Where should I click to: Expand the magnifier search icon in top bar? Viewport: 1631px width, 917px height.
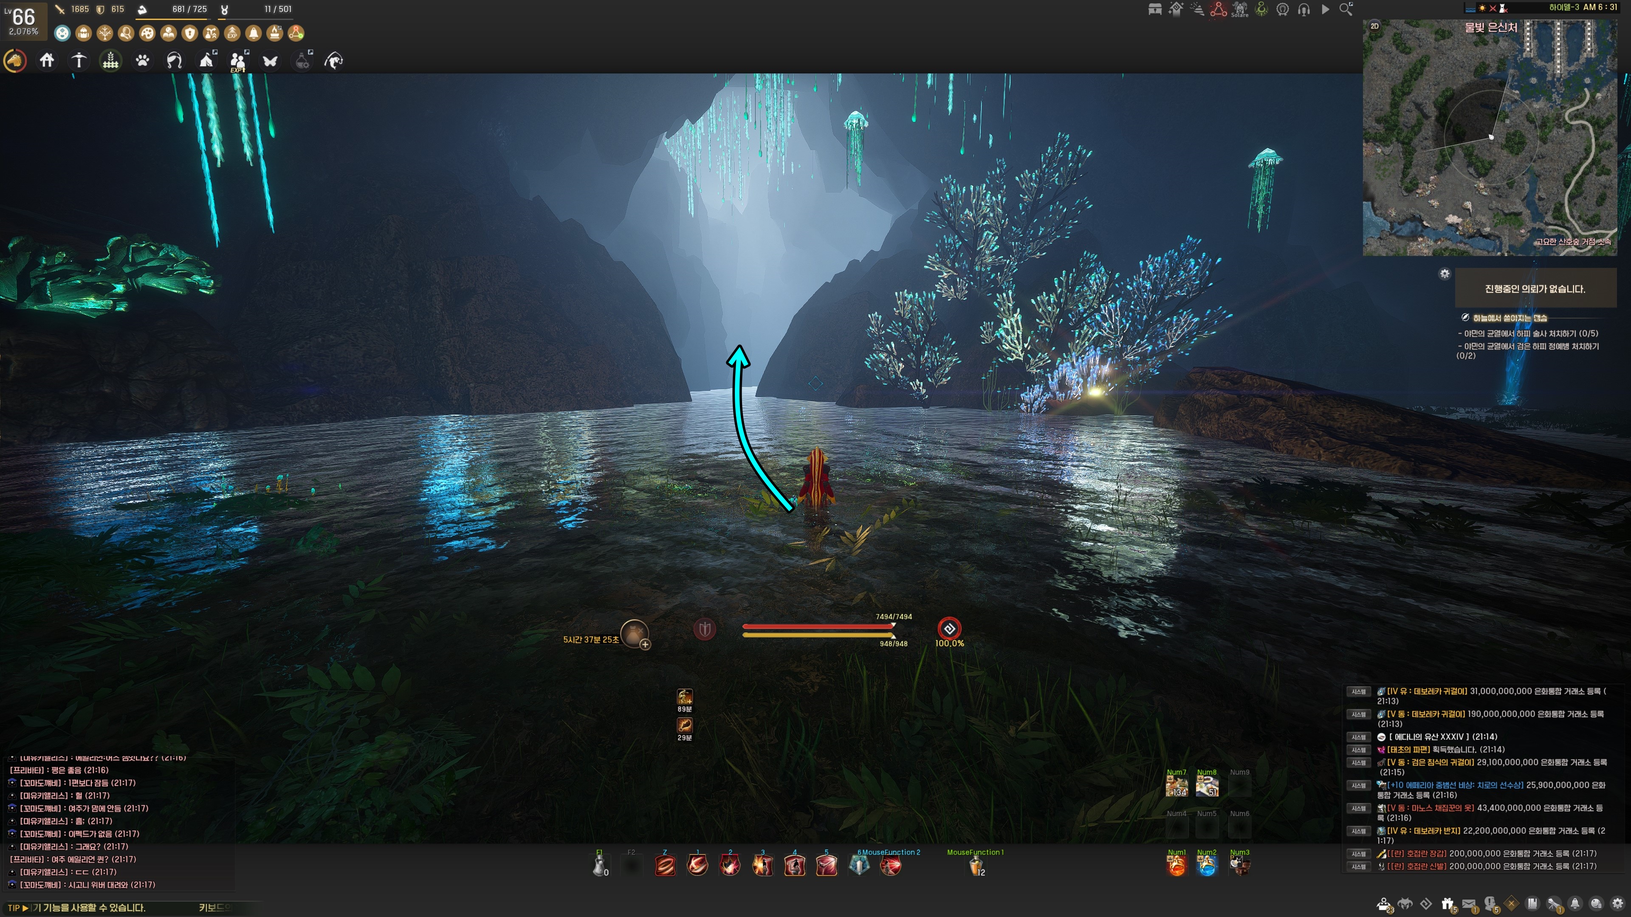pos(1346,9)
